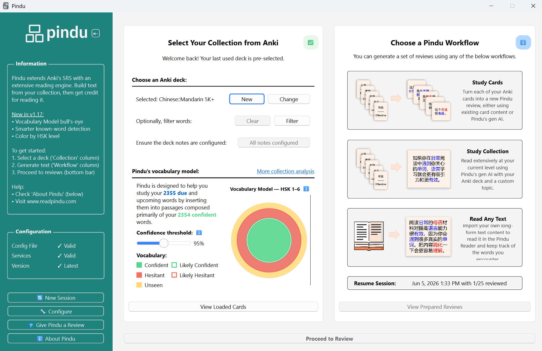The width and height of the screenshot is (542, 351).
Task: Click the Vocabulary Model info icon
Action: 306,189
